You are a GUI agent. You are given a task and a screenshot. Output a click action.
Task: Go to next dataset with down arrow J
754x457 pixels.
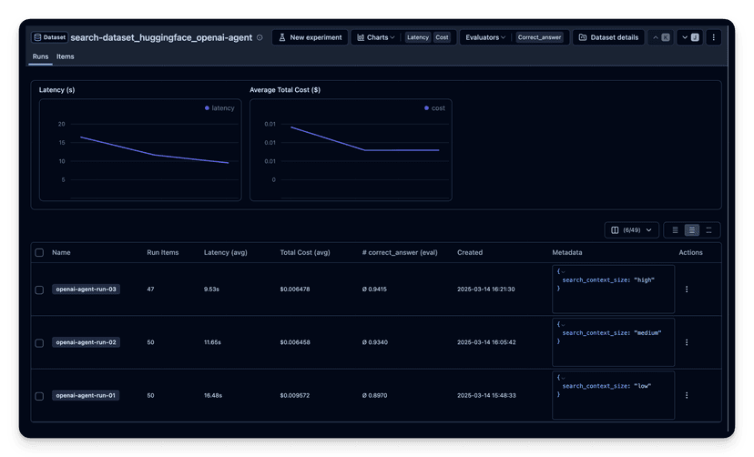tap(690, 37)
